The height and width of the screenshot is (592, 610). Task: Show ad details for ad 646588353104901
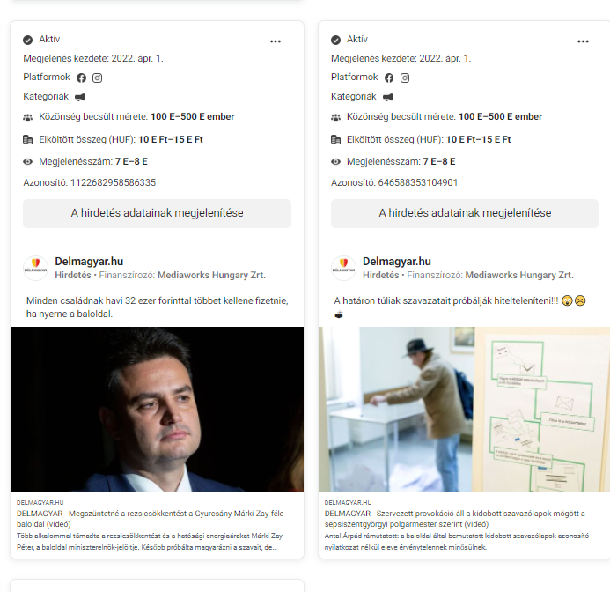point(465,213)
